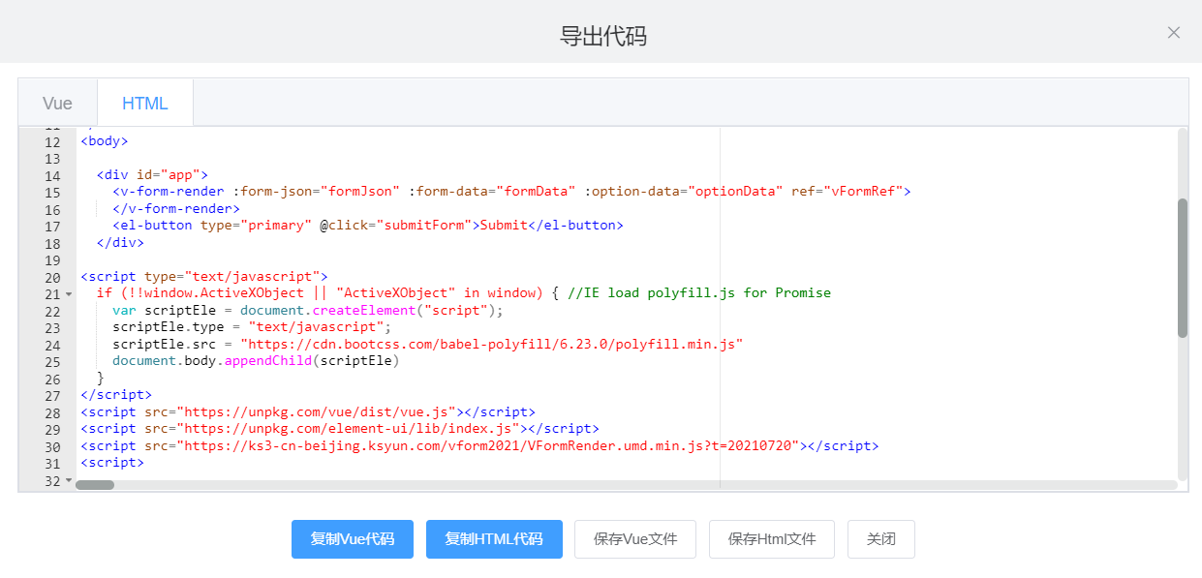Click the <script> tag on line 31
The image size is (1202, 578).
(x=112, y=463)
